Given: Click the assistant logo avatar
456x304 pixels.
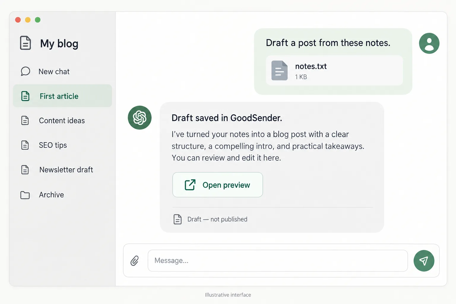Looking at the screenshot, I should 140,118.
